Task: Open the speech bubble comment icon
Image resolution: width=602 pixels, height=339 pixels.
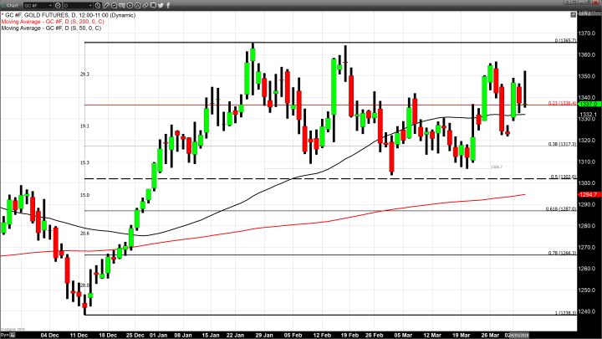Action: 153,5
